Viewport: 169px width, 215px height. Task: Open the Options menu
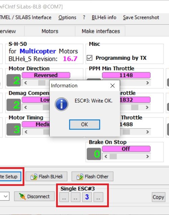coord(67,17)
